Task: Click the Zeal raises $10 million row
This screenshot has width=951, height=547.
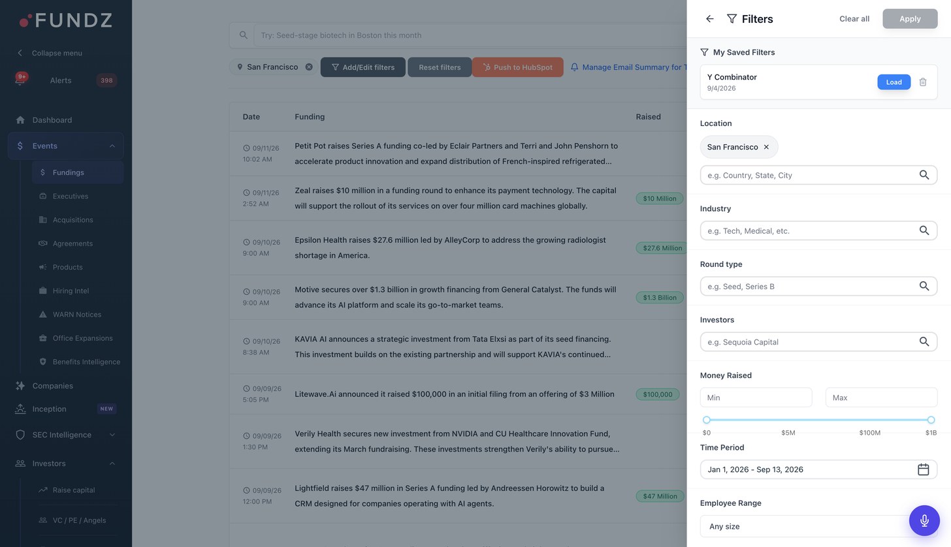Action: 457,198
